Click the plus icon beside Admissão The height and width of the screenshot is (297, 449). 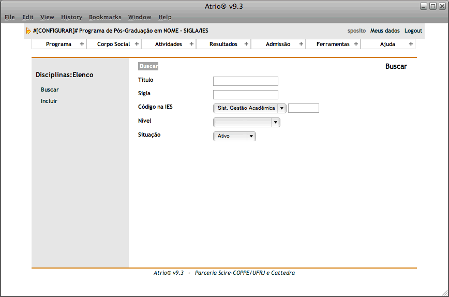point(301,44)
